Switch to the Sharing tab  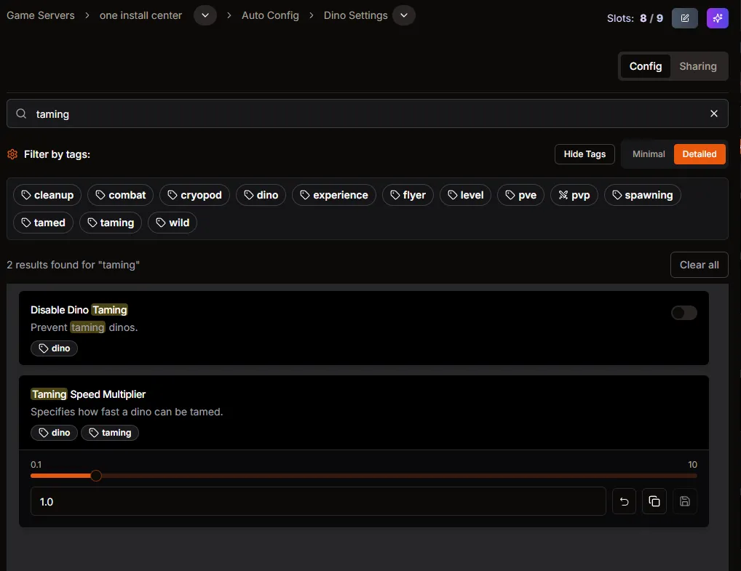698,65
